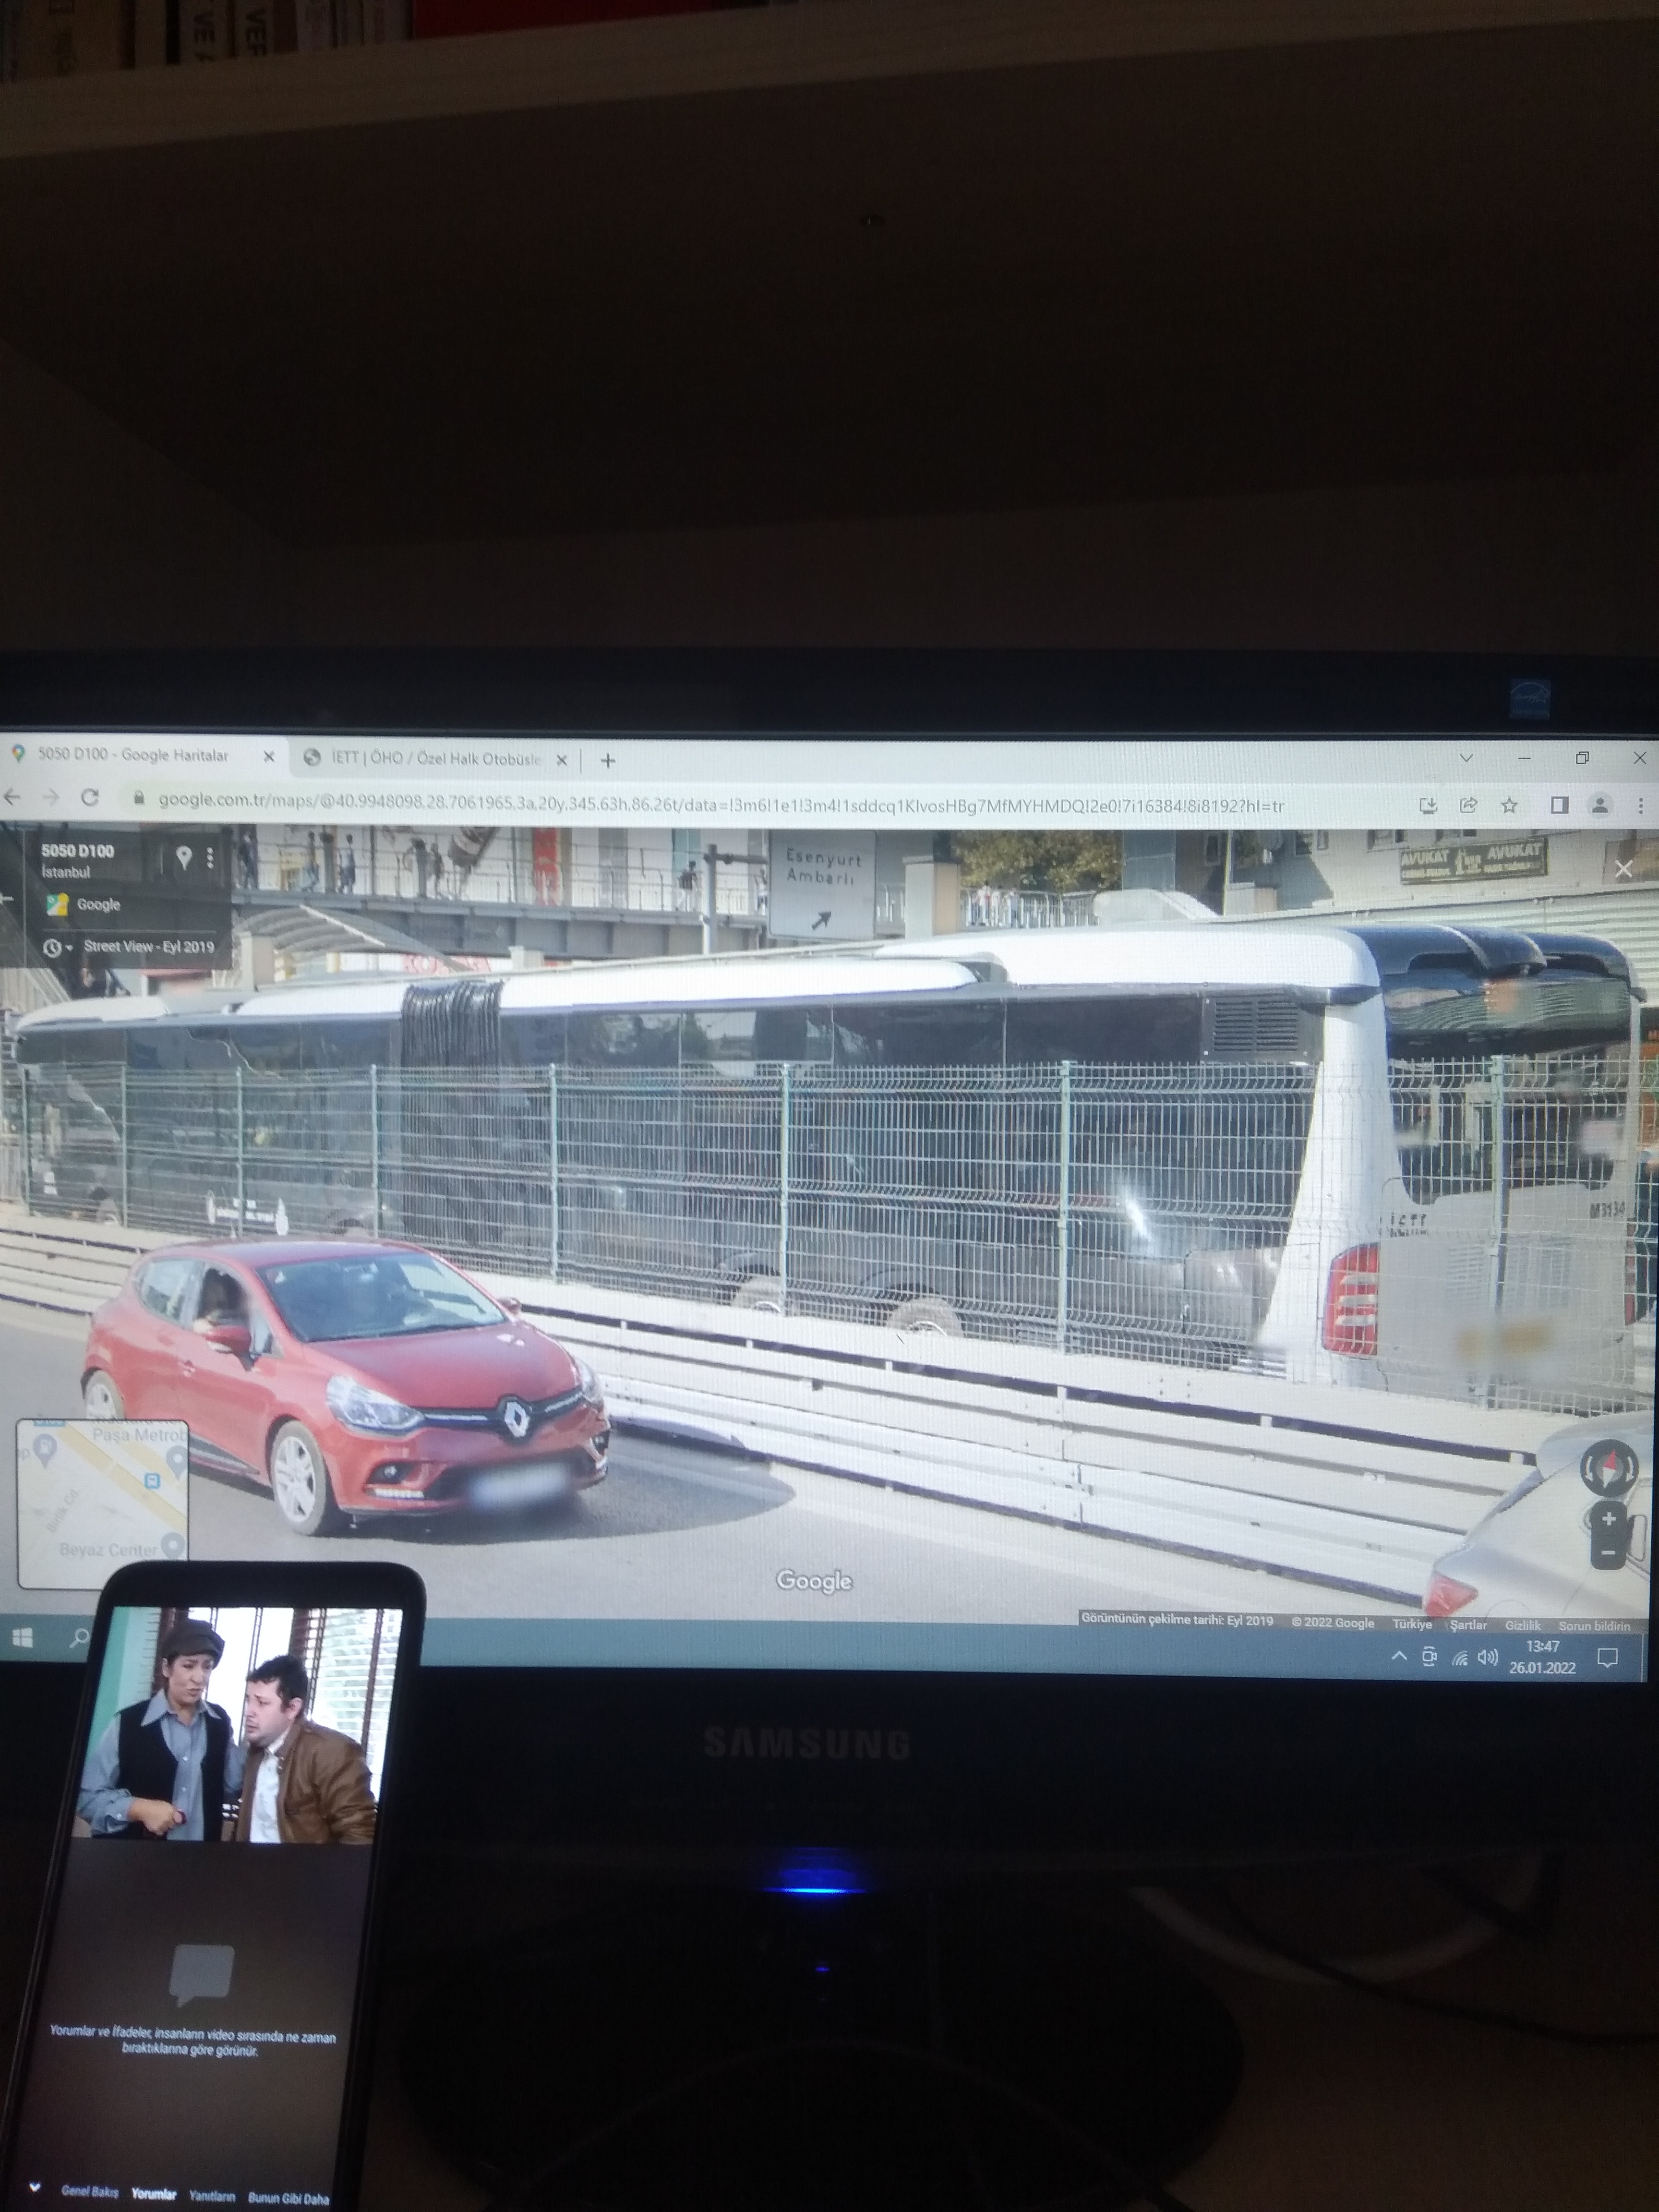This screenshot has height=2212, width=1659.
Task: Click the share page icon in address bar
Action: 1468,805
